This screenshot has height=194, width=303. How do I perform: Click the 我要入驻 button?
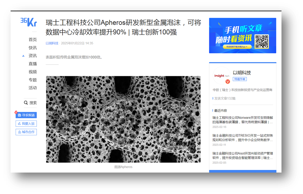26,123
